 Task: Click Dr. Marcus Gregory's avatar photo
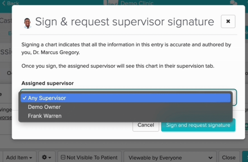27,23
